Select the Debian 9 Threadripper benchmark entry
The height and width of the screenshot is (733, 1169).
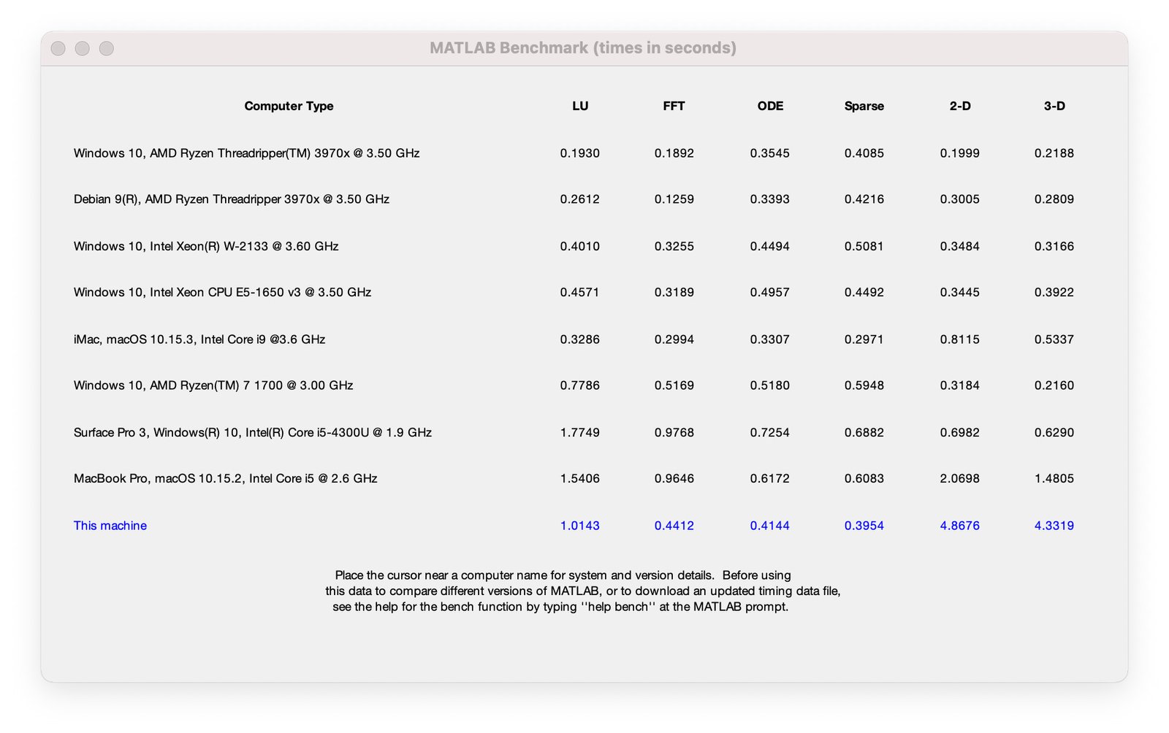(231, 199)
